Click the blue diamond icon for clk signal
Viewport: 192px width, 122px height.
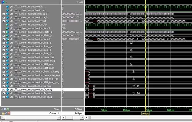7,6
